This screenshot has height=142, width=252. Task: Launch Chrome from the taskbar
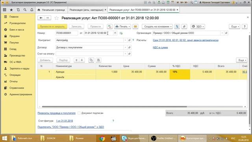(102, 138)
